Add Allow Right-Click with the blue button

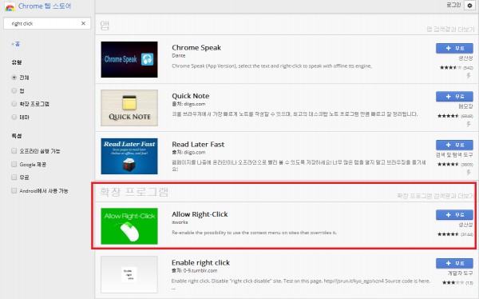point(454,215)
